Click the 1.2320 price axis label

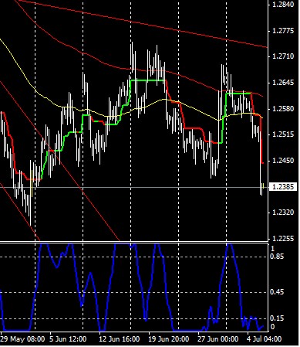pyautogui.click(x=283, y=213)
